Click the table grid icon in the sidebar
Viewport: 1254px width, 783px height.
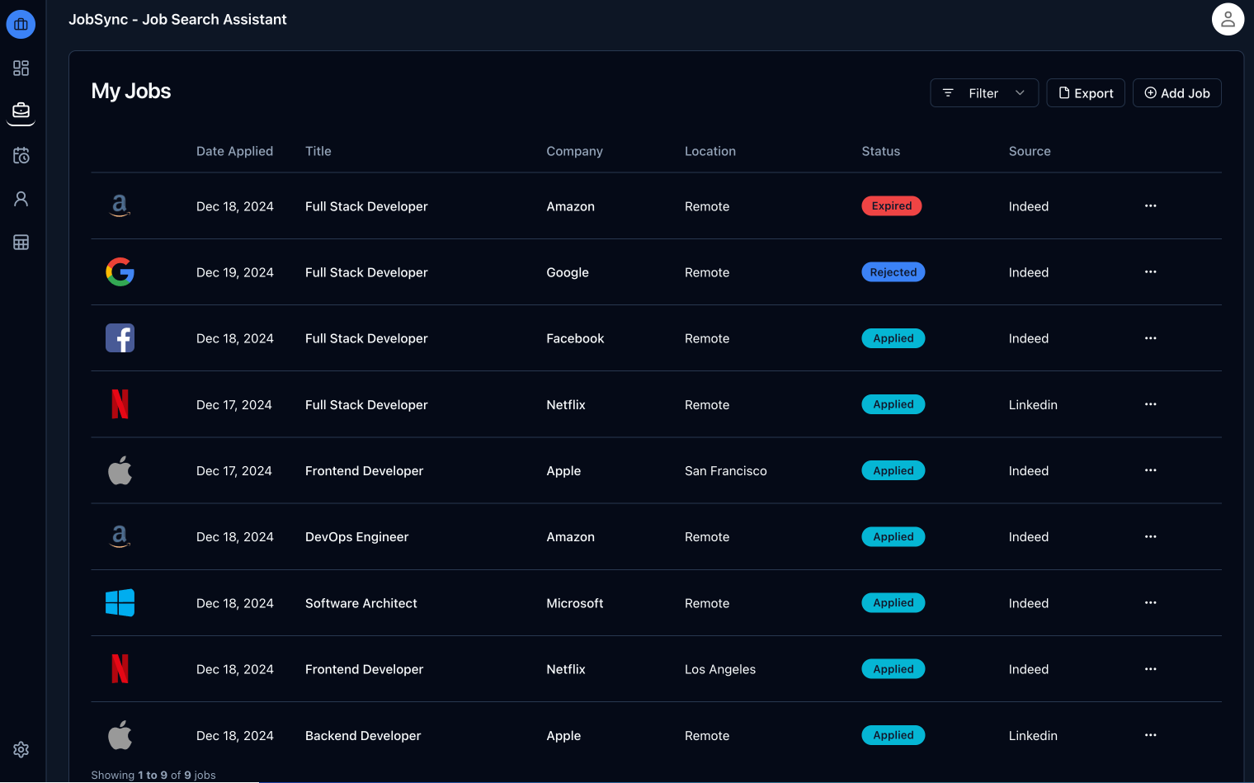(21, 241)
